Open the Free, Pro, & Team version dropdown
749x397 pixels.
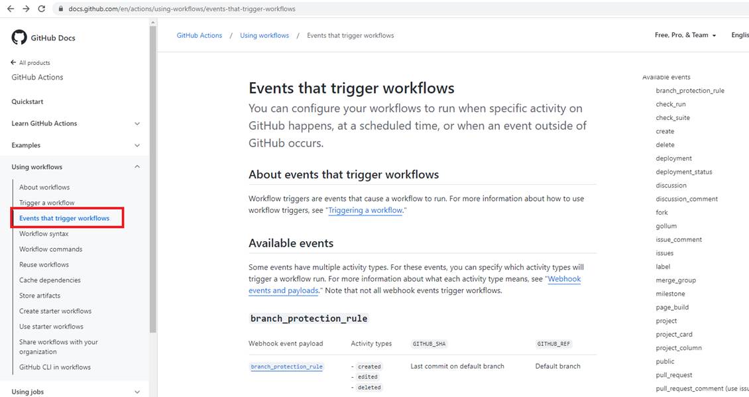pyautogui.click(x=685, y=35)
